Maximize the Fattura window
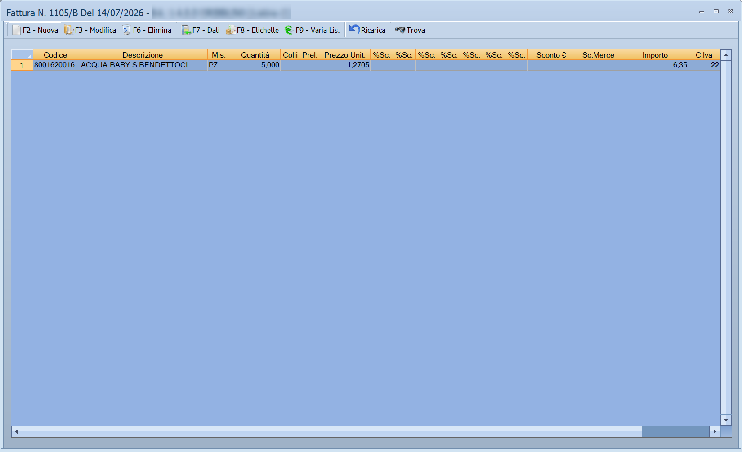 pyautogui.click(x=716, y=12)
